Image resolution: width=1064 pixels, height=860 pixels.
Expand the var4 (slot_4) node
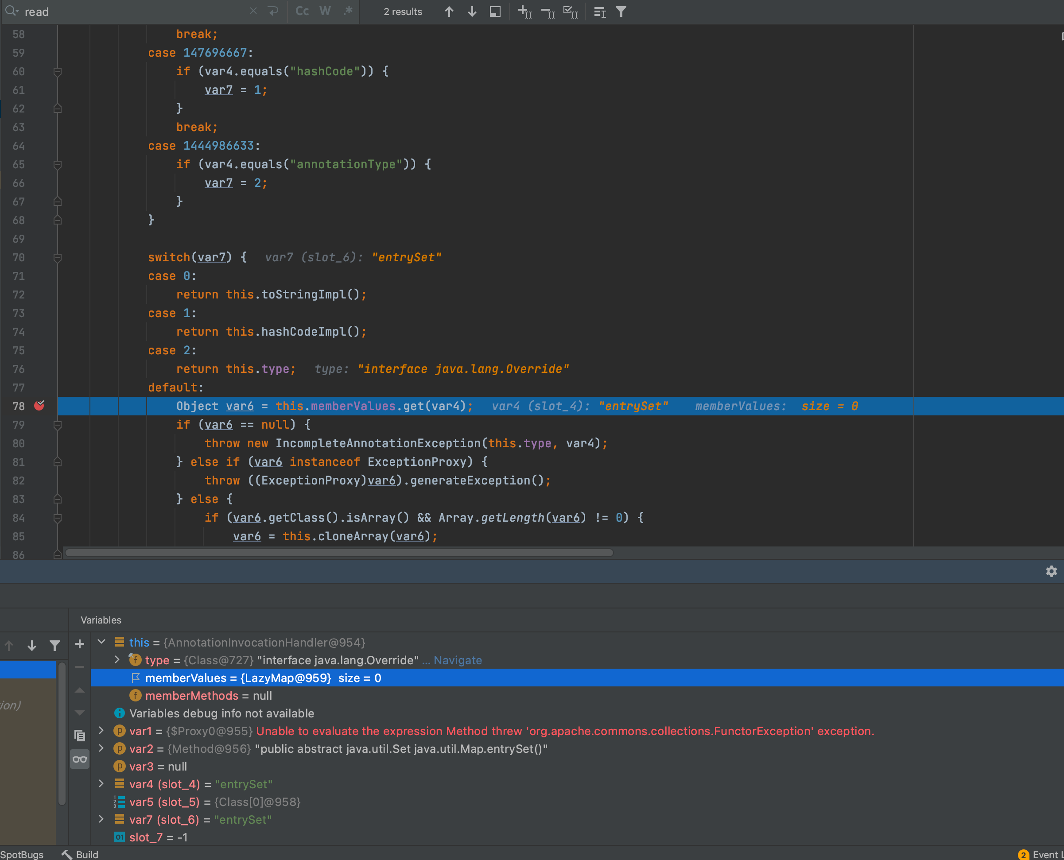click(101, 784)
